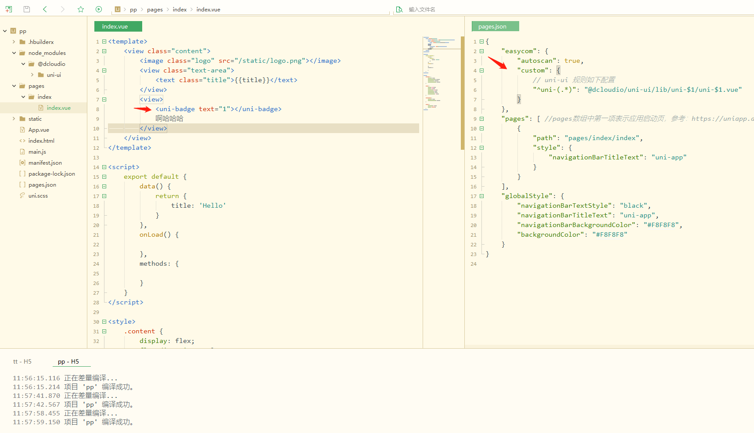Fold the custom block at line 4 in pages.json
The height and width of the screenshot is (433, 754).
pos(482,70)
